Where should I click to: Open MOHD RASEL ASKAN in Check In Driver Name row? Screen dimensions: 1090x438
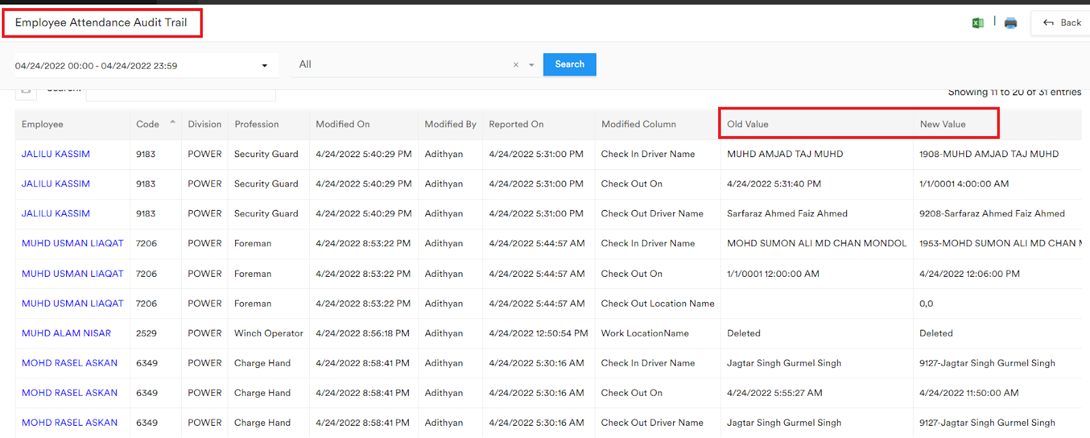69,363
